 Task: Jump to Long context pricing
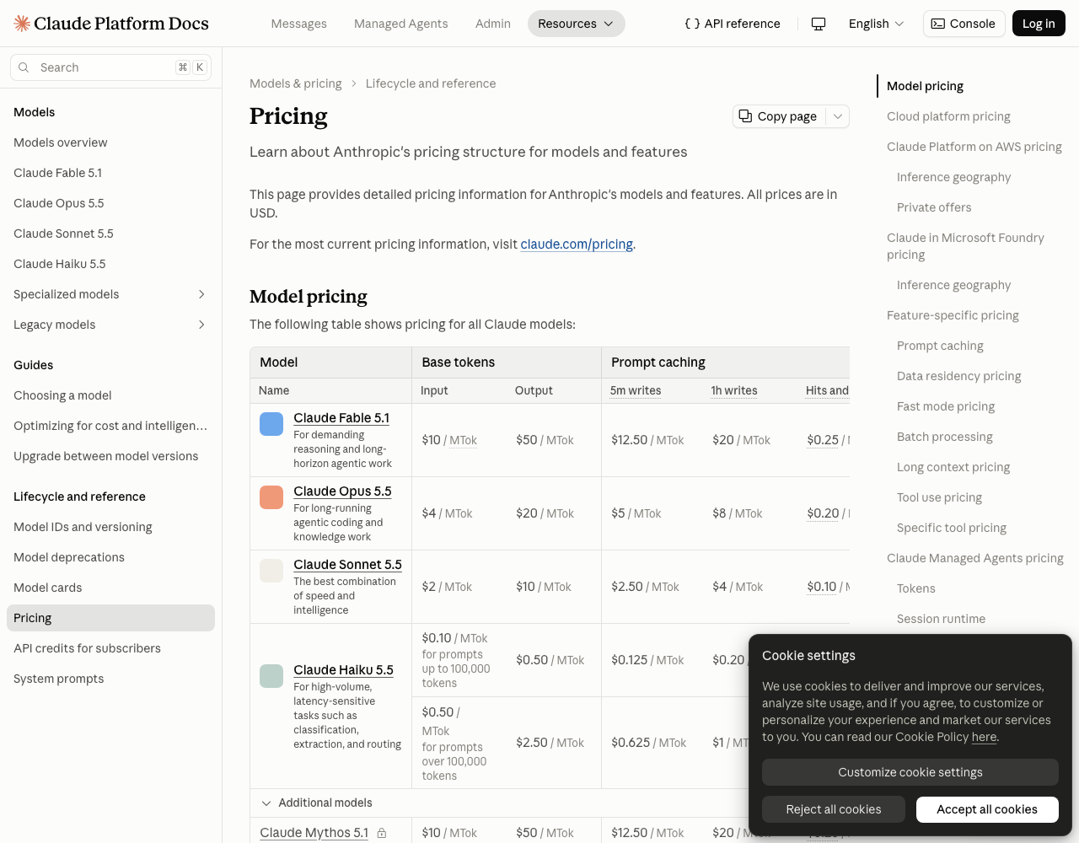coord(953,467)
